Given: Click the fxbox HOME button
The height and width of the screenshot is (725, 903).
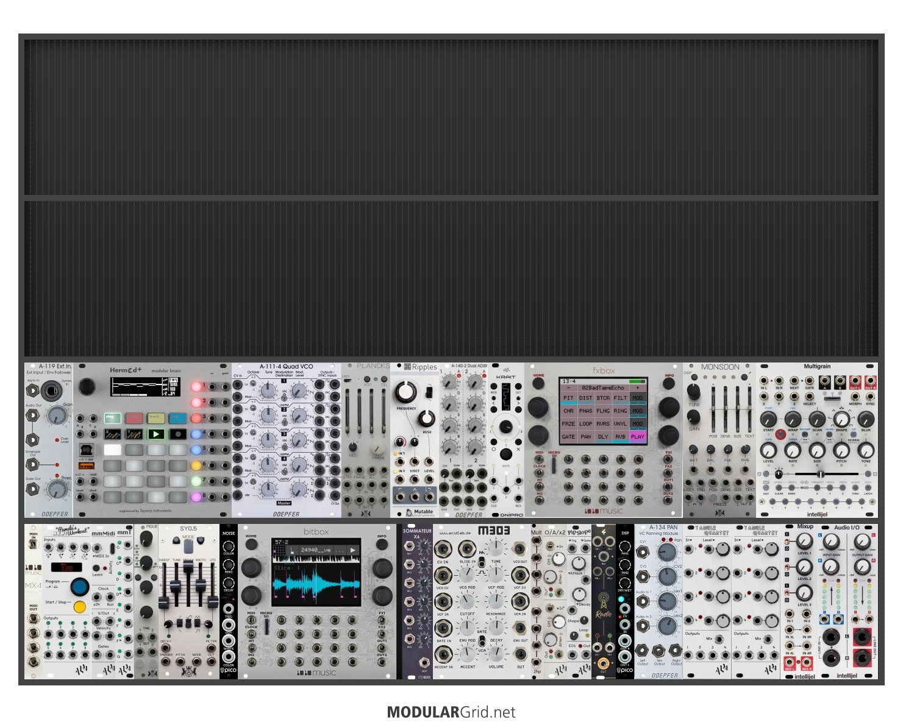Looking at the screenshot, I should coord(539,383).
